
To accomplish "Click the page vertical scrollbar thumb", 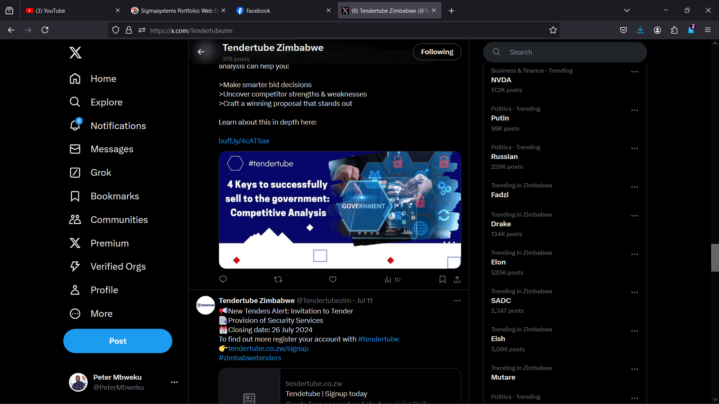I will pyautogui.click(x=715, y=257).
